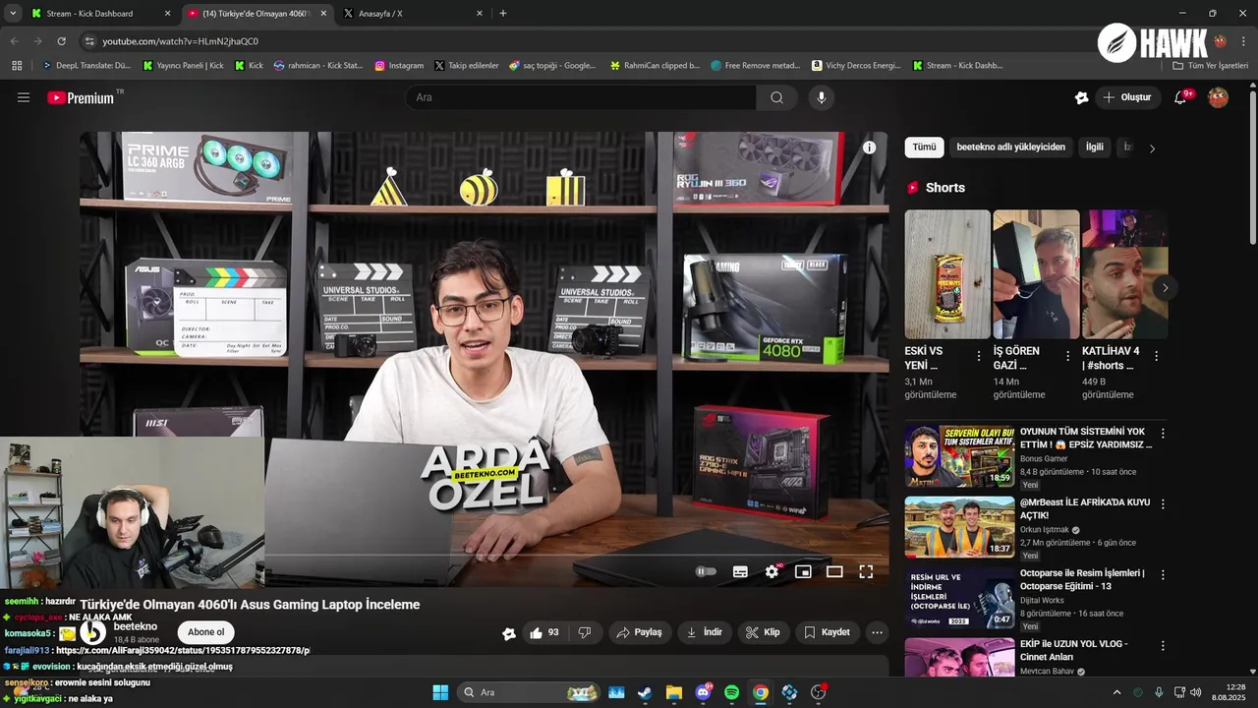Toggle theater mode in the player
Viewport: 1258px width, 708px height.
834,571
